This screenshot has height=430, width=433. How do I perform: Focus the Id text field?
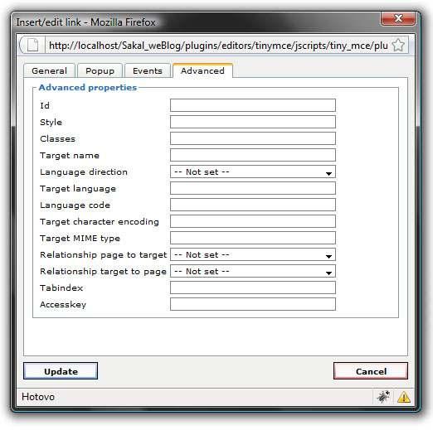(x=253, y=105)
